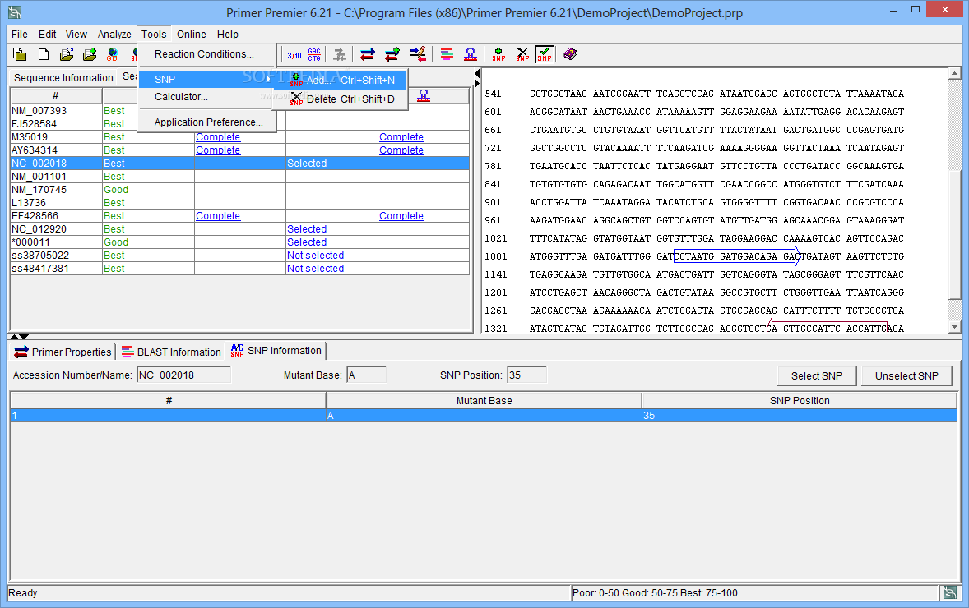The height and width of the screenshot is (608, 969).
Task: Click Selected in NC_012920 row
Action: point(307,229)
